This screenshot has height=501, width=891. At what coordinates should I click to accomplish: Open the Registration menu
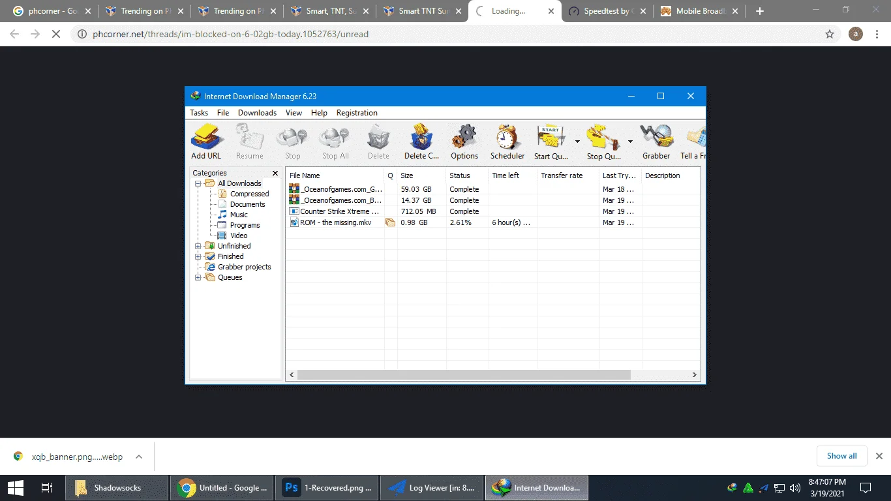[x=357, y=113]
